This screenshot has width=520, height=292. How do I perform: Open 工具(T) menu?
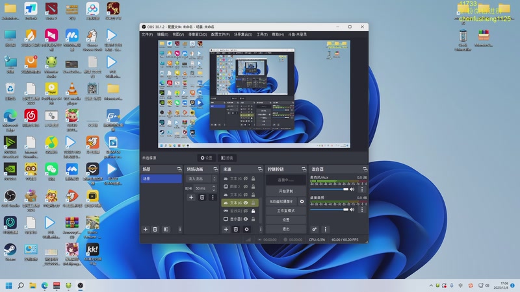click(x=262, y=34)
